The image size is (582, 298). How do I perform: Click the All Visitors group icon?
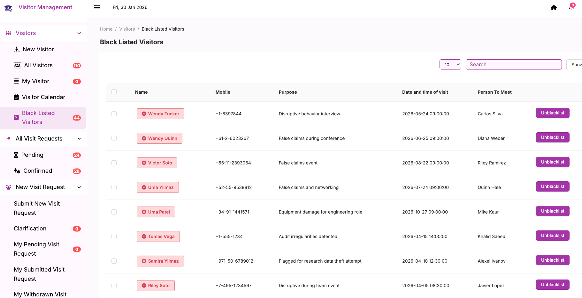(17, 65)
